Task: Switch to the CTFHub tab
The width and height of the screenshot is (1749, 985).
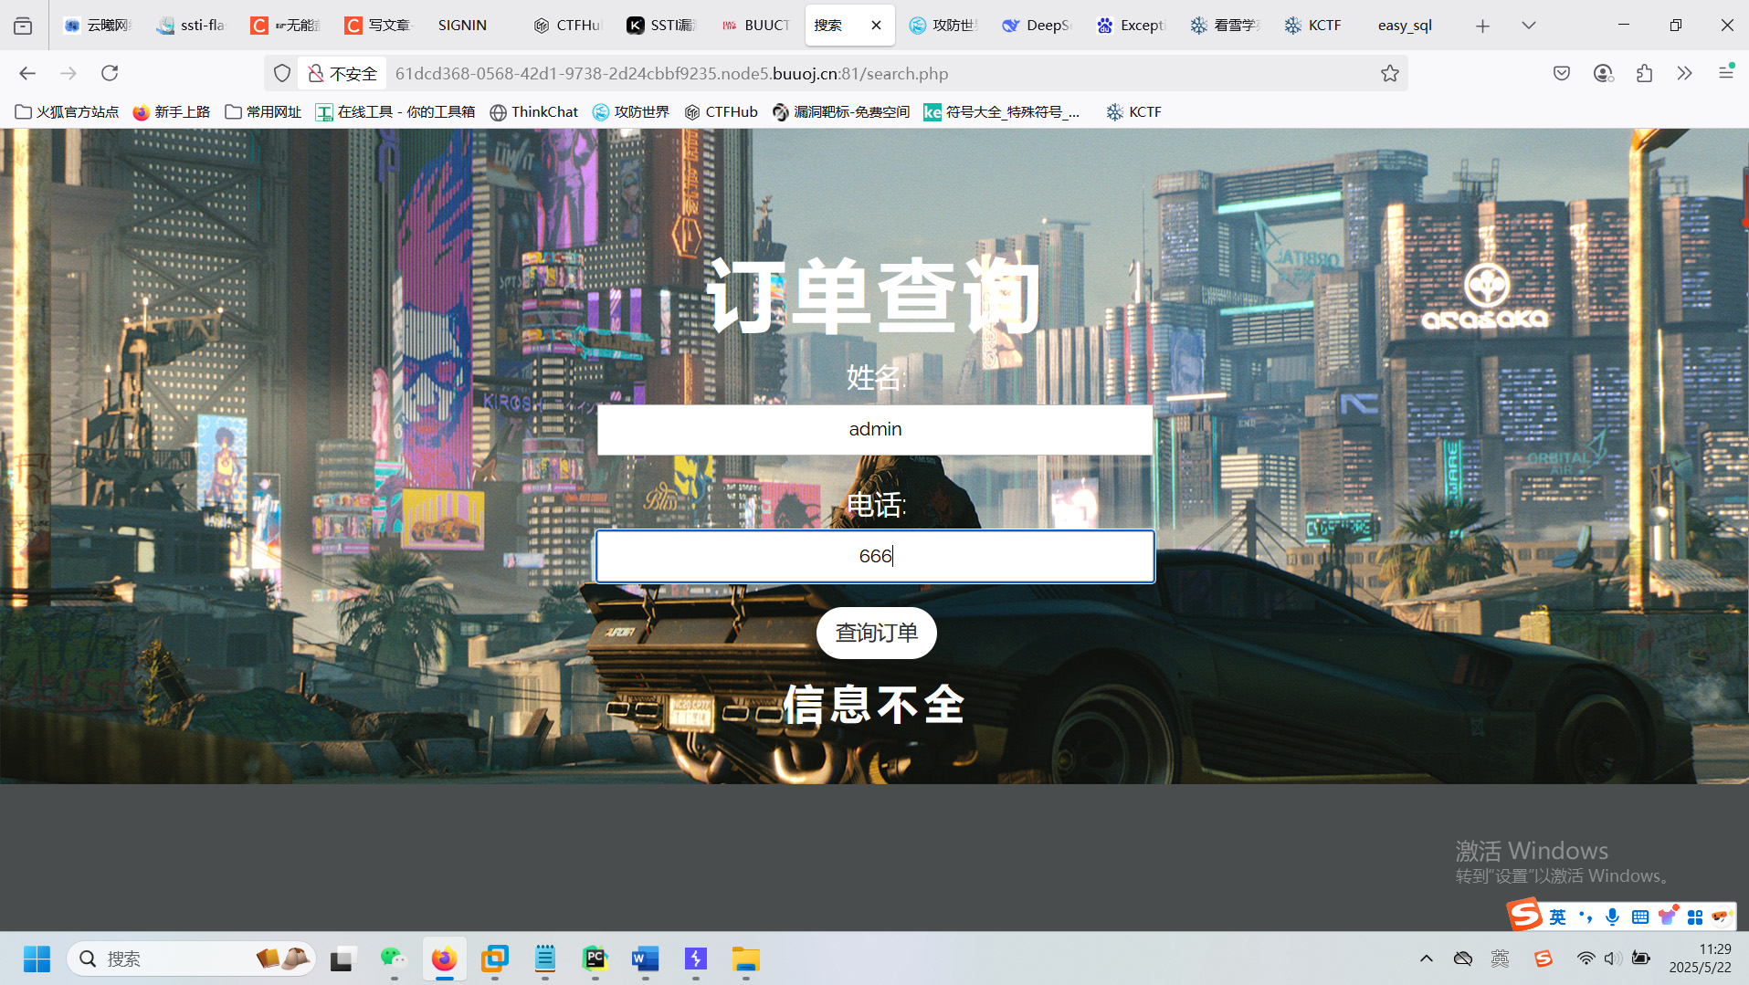Action: click(x=567, y=26)
